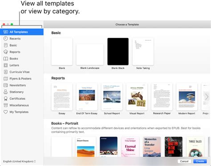The image size is (211, 166).
Task: Click the All Templates grid icon
Action: (6, 32)
